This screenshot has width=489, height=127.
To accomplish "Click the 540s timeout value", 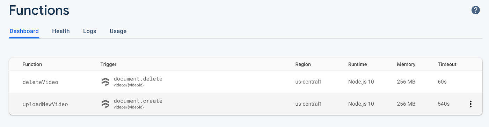I will [444, 104].
